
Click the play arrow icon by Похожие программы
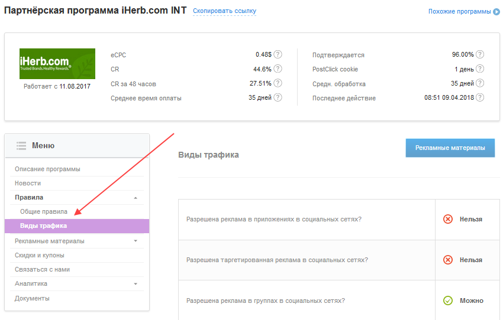(x=496, y=11)
